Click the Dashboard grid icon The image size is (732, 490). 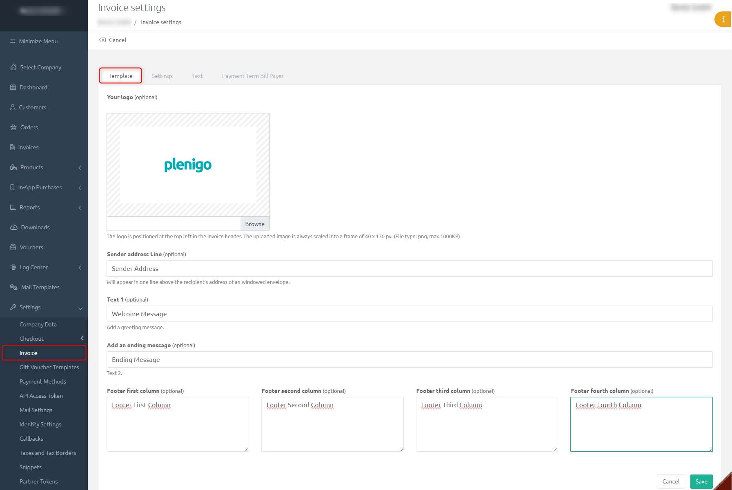pos(13,87)
